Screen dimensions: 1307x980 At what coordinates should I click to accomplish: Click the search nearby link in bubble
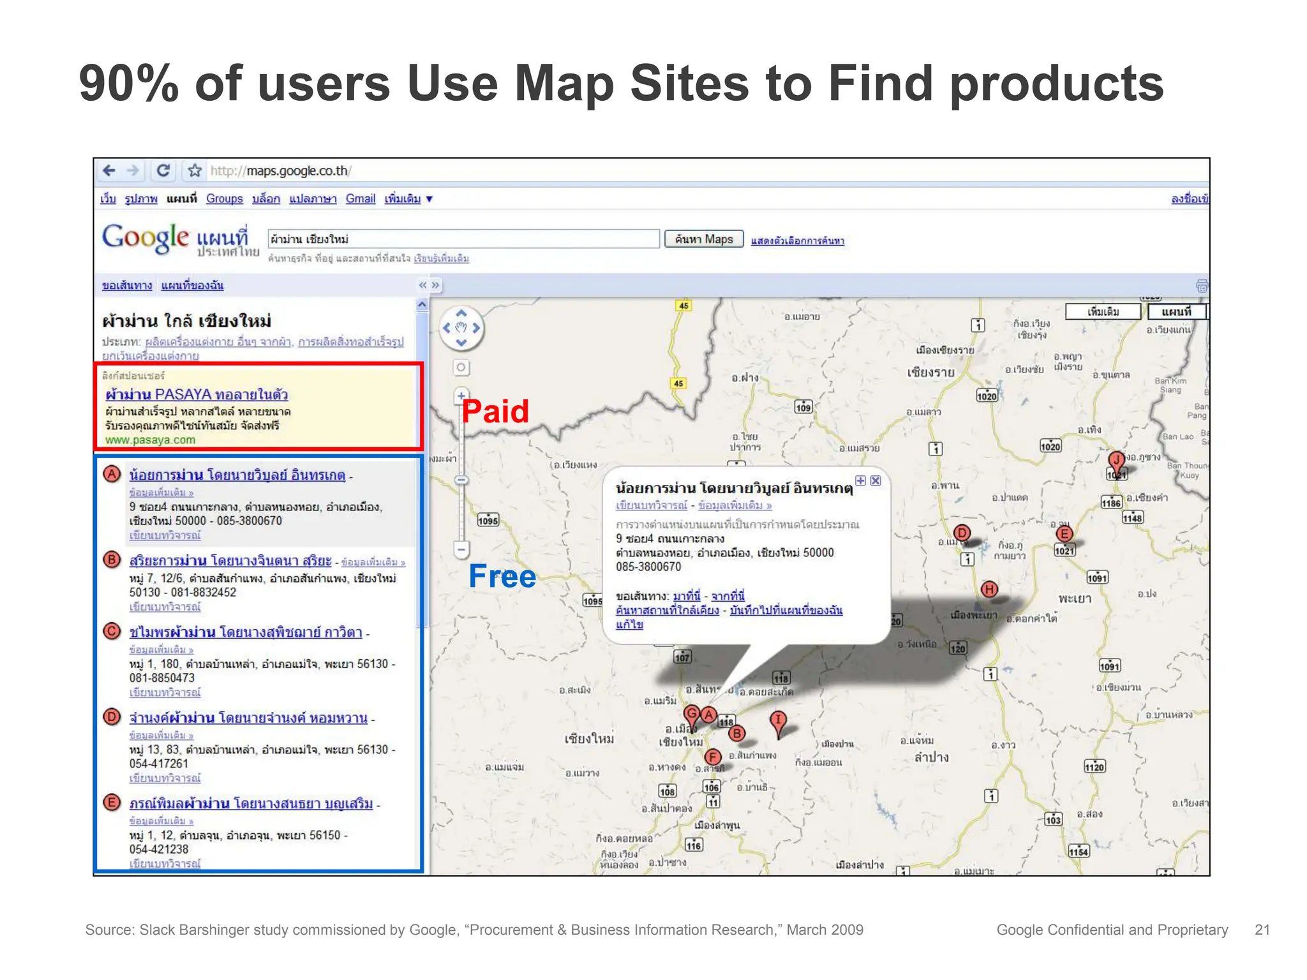pos(667,610)
